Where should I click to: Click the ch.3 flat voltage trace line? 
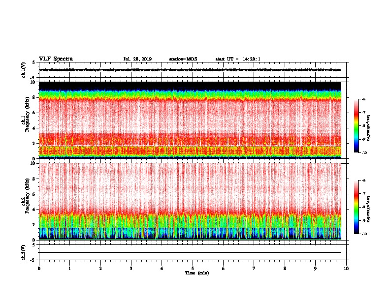click(x=190, y=252)
